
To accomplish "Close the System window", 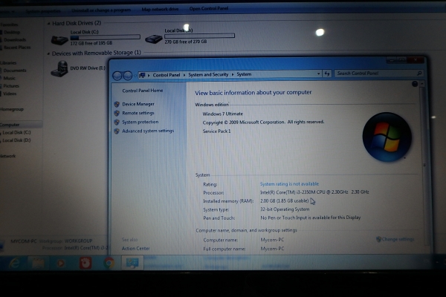I will tap(416, 60).
